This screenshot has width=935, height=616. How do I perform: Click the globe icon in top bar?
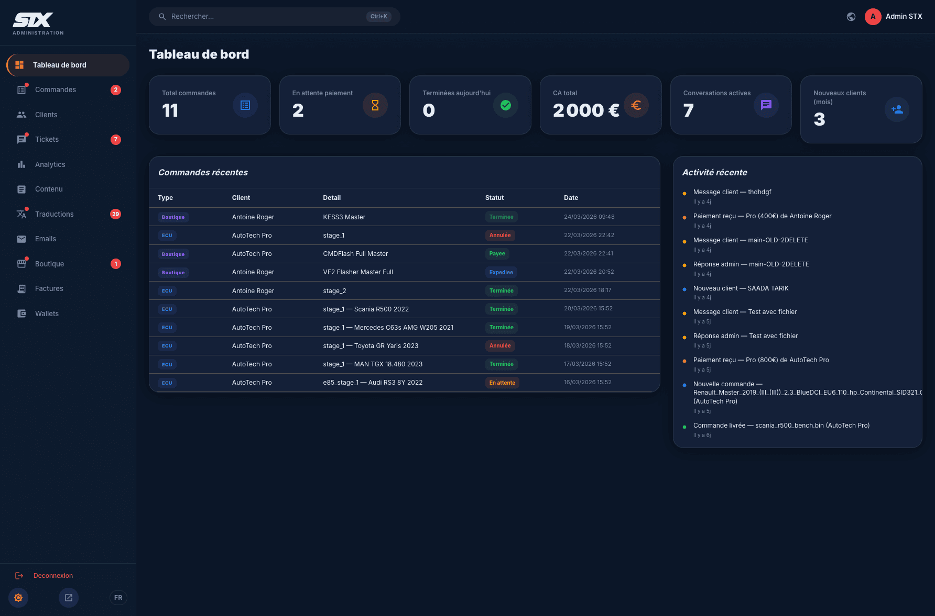click(851, 17)
